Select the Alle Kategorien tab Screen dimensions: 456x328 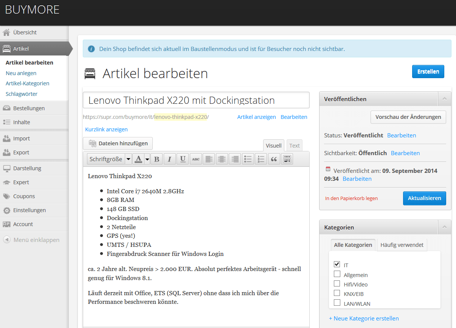353,245
